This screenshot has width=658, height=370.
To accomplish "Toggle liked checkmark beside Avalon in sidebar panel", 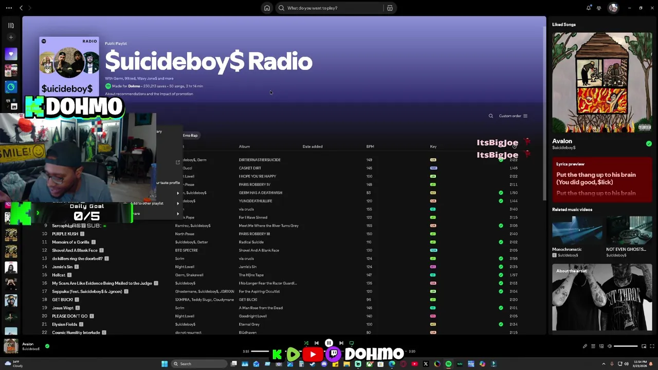I will [x=649, y=143].
